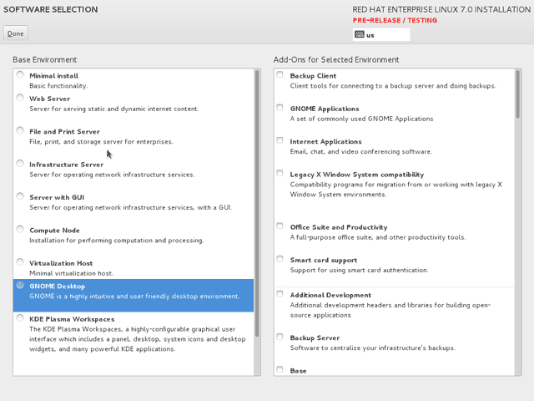Screen dimensions: 534x401
Task: Select Server with GUI radio button
Action: click(x=20, y=196)
